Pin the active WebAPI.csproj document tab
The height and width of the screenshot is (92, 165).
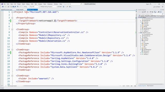(x=35, y=10)
